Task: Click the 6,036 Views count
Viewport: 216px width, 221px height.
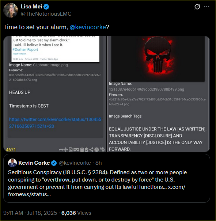Action: (76, 213)
